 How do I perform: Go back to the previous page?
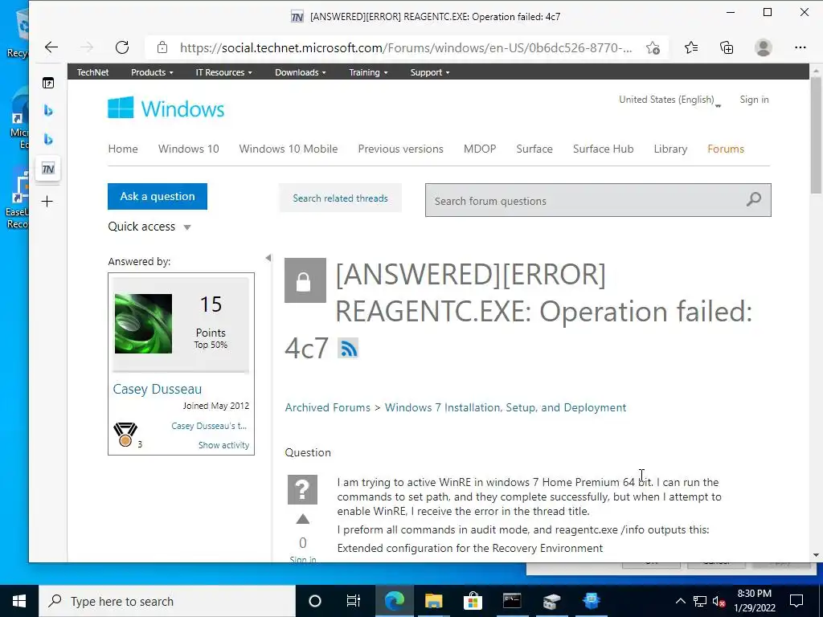(51, 47)
